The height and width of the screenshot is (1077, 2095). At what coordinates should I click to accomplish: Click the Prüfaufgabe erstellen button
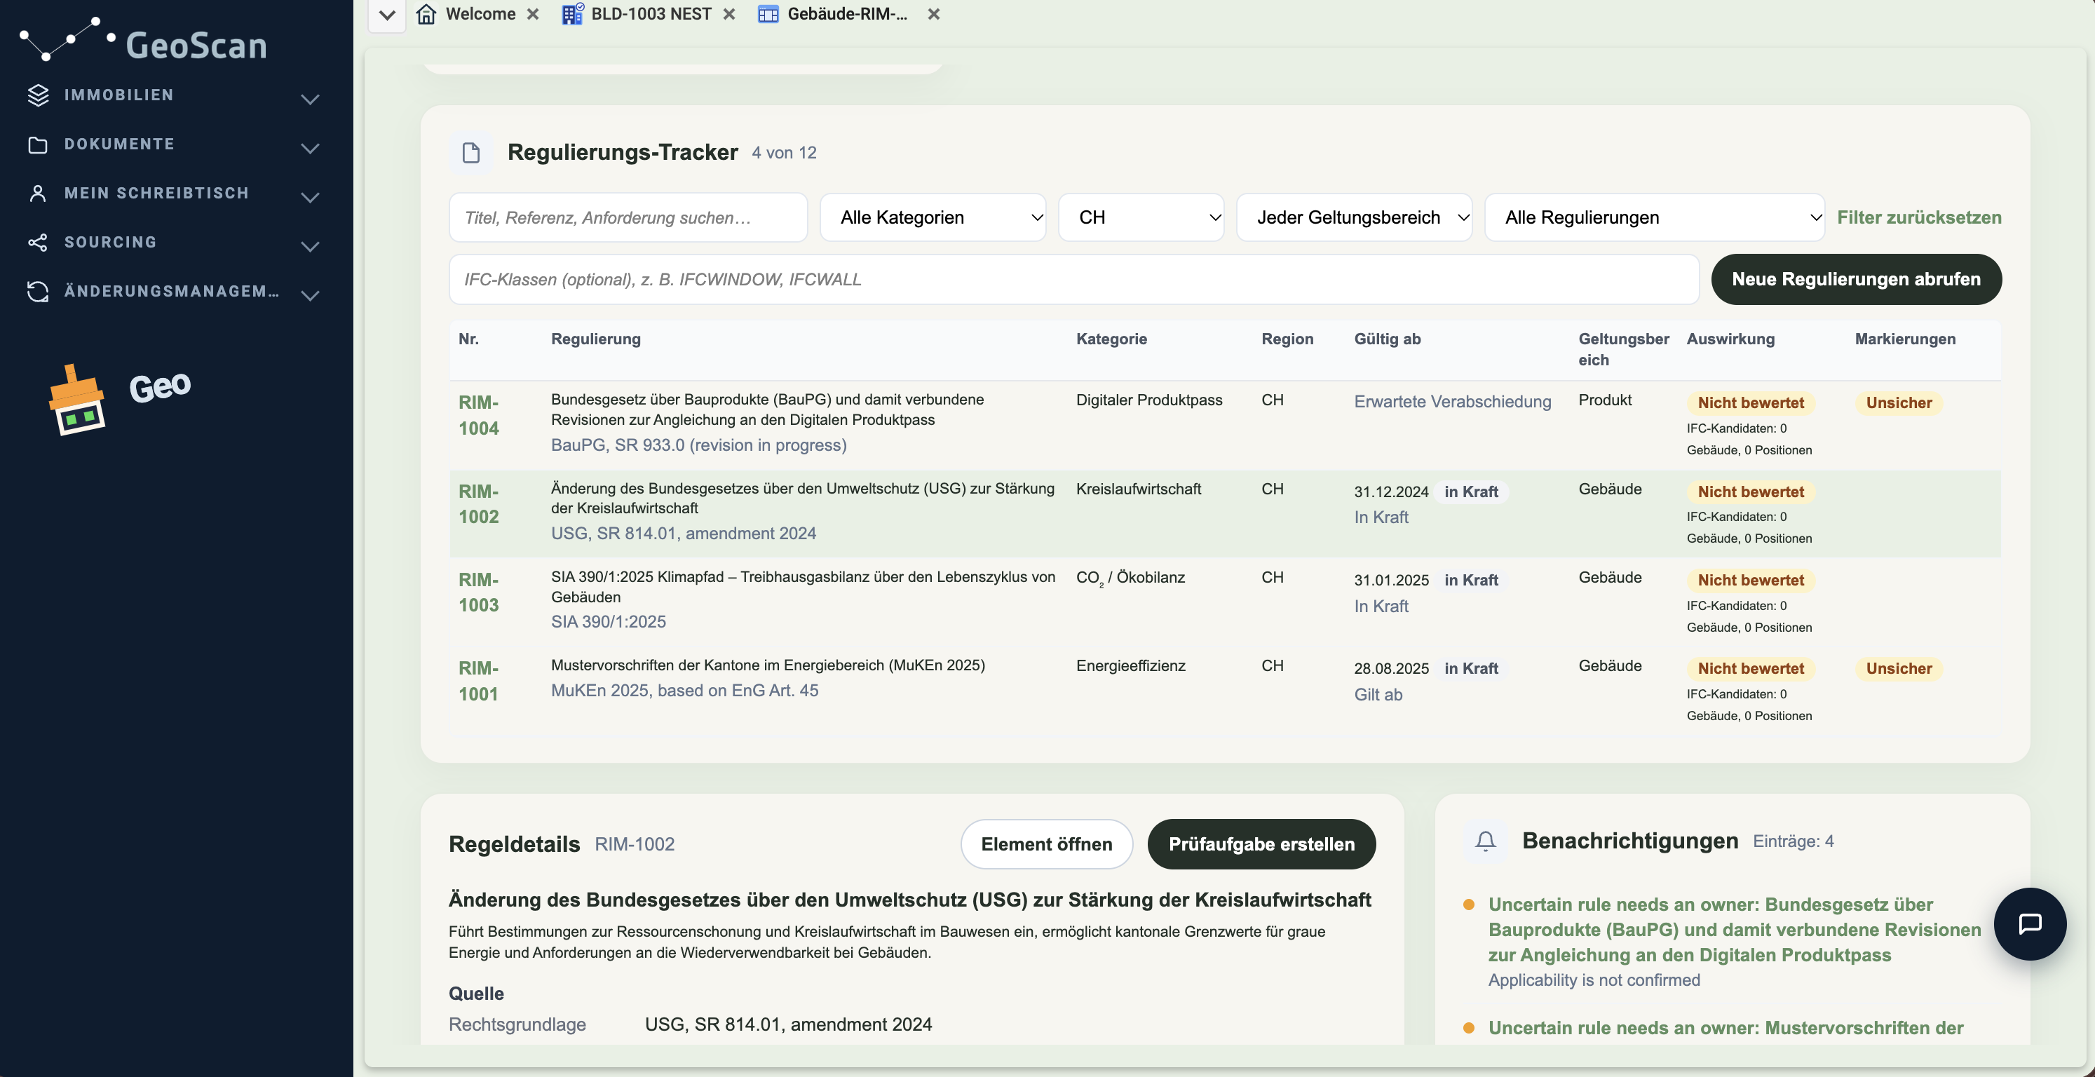coord(1261,844)
